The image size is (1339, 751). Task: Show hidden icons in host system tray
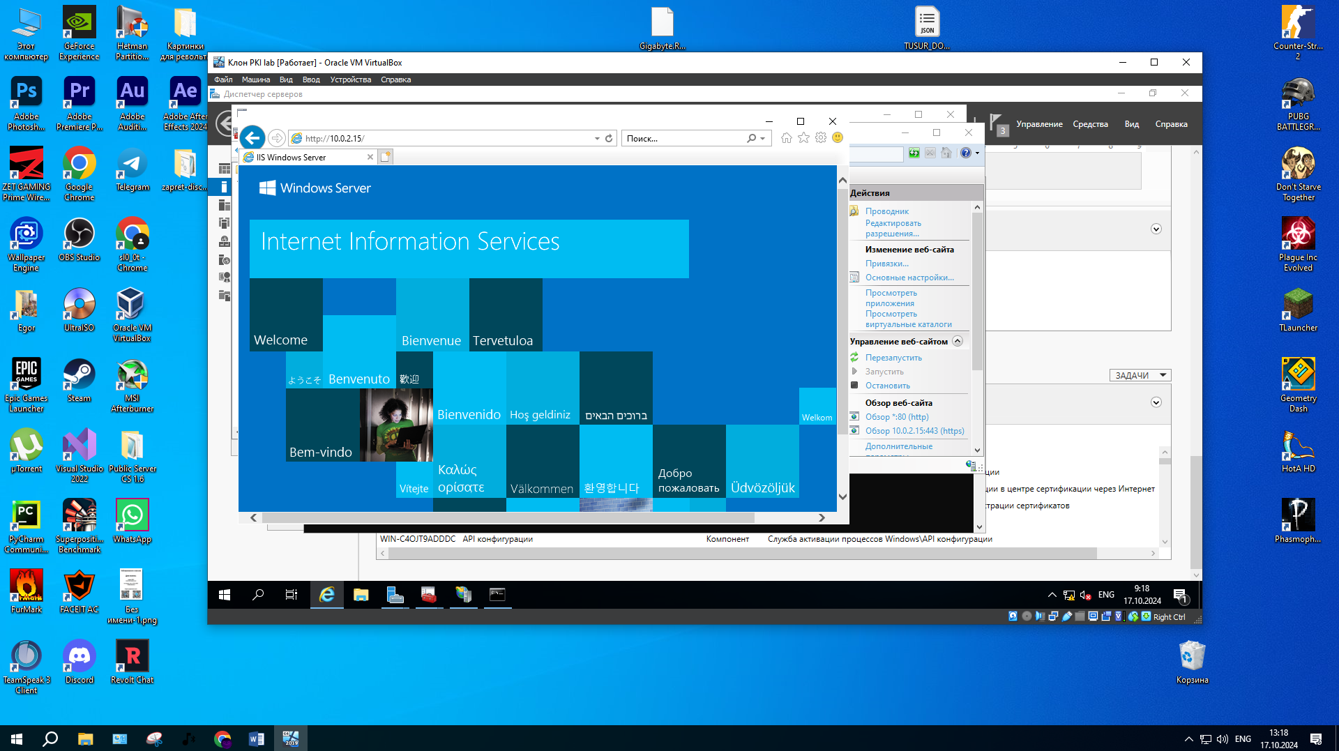point(1188,739)
